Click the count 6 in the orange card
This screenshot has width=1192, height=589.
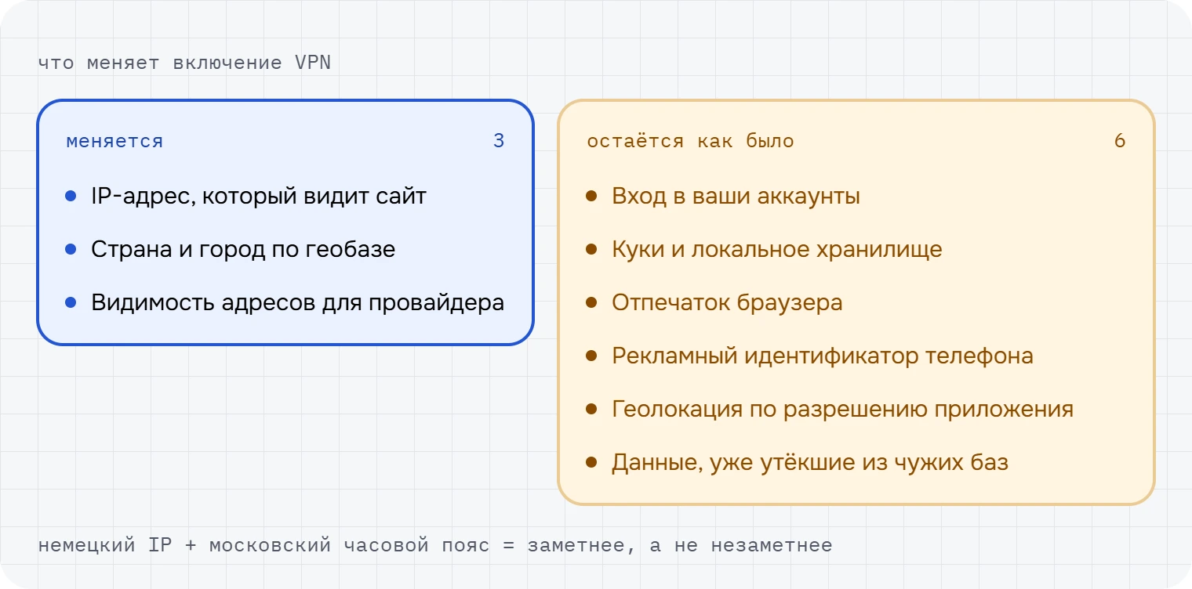pos(1120,142)
